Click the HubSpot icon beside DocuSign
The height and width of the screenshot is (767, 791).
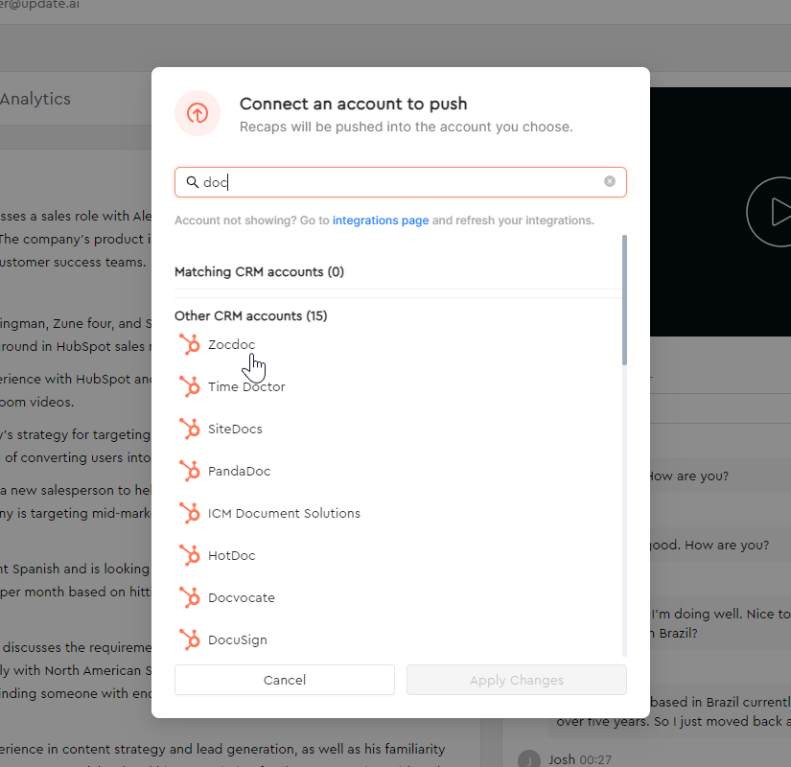point(190,639)
